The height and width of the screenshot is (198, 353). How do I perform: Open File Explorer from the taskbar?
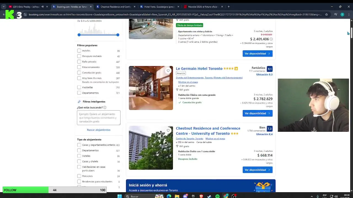[x=177, y=196]
